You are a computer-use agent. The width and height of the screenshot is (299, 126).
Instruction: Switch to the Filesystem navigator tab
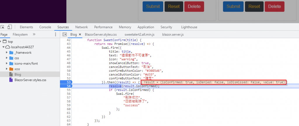click(x=20, y=34)
